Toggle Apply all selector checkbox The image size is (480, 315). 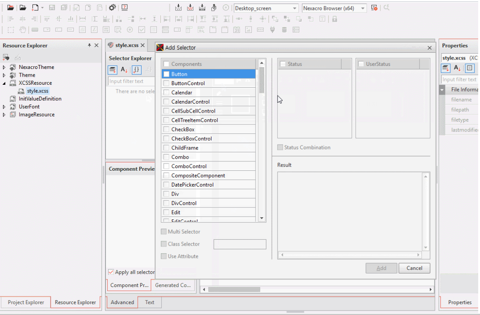point(111,272)
